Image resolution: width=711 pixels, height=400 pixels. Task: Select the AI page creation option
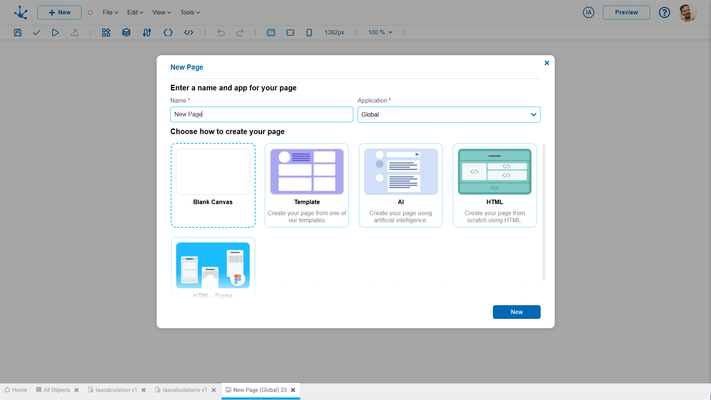(x=400, y=185)
